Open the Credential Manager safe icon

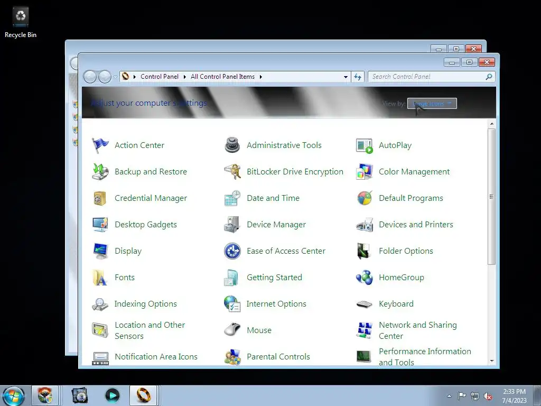(x=100, y=198)
